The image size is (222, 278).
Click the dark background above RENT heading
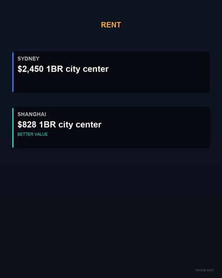[111, 9]
